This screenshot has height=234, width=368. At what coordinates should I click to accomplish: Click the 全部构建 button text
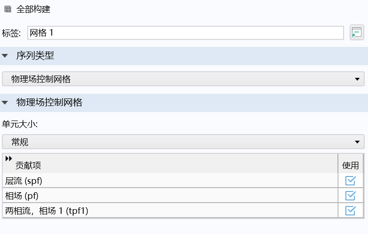coord(33,9)
